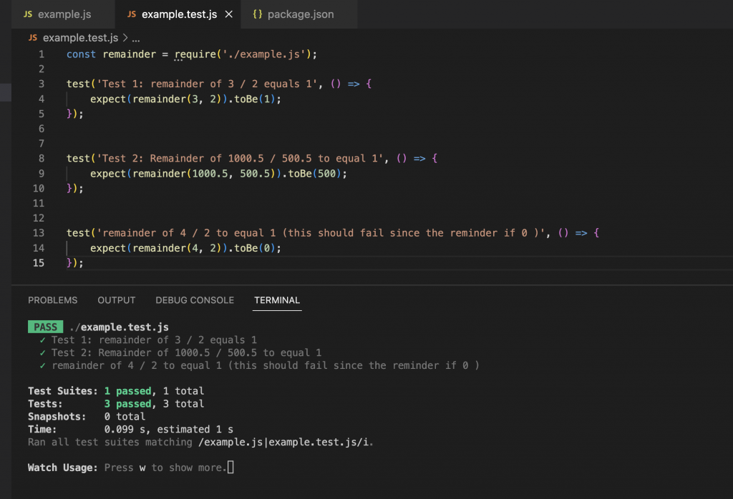Viewport: 733px width, 499px height.
Task: Click the green checkmark beside Test 1 result
Action: (44, 340)
